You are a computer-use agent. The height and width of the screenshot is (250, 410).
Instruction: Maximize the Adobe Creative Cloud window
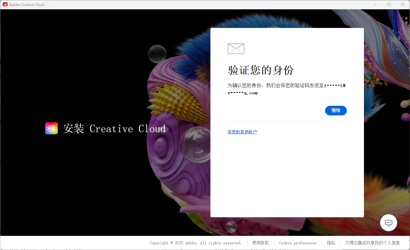389,5
